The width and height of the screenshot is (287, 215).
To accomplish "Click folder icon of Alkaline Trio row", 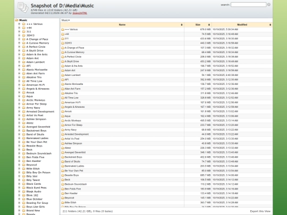I will point(63,93).
